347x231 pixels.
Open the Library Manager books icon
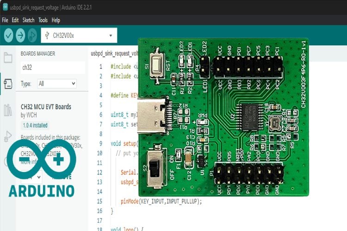coord(8,110)
